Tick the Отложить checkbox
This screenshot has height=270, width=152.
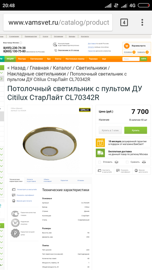tap(99, 162)
